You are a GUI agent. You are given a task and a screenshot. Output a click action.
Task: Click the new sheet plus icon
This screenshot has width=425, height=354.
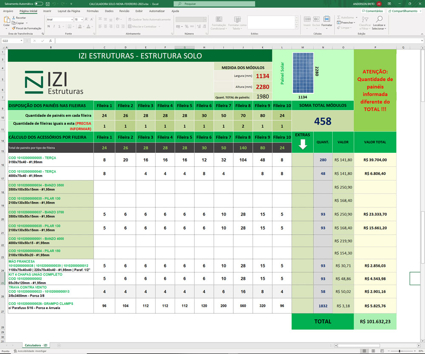coord(59,346)
